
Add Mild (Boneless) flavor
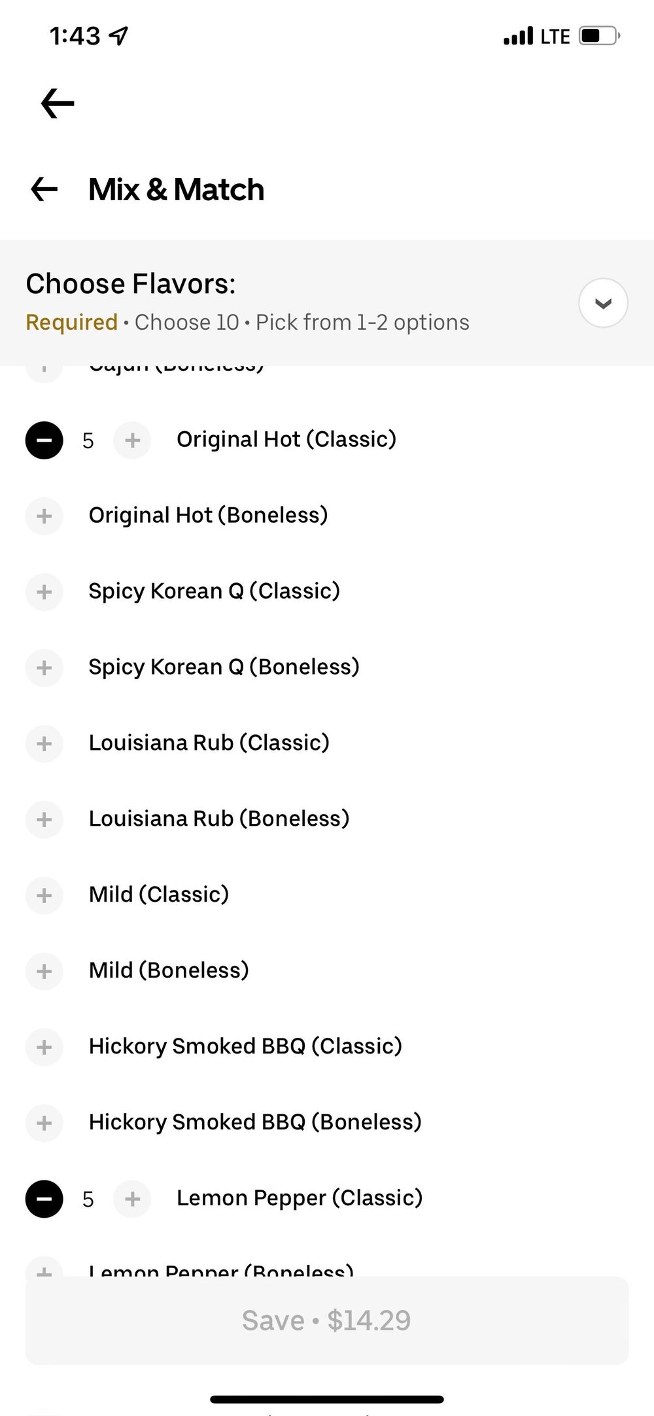[44, 972]
